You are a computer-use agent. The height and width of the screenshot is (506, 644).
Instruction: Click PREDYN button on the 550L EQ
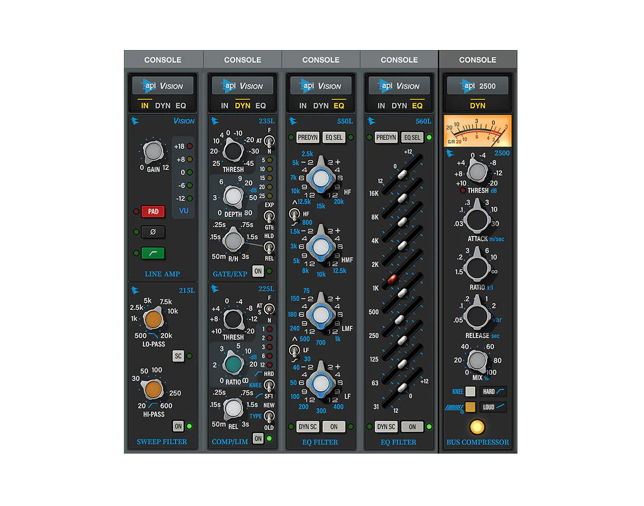[308, 137]
